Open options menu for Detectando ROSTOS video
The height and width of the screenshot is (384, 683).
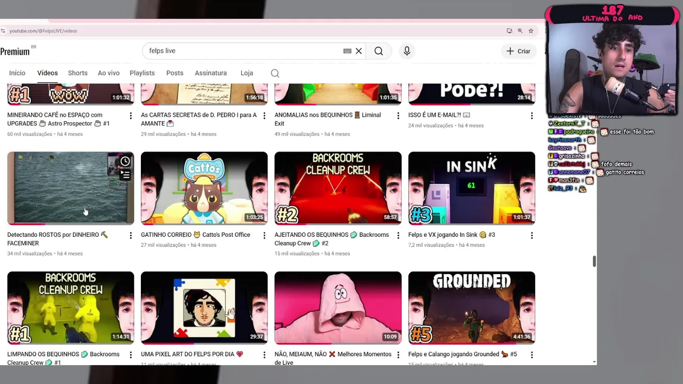[x=131, y=235]
